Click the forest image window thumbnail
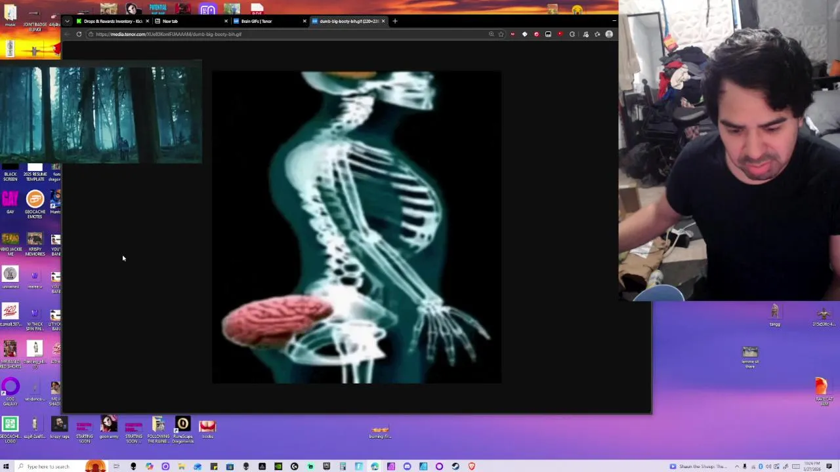 coord(101,113)
